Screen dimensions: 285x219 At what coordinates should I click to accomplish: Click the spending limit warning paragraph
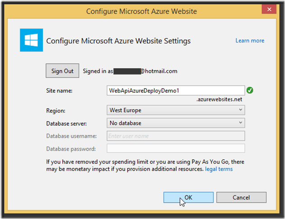[x=145, y=165]
